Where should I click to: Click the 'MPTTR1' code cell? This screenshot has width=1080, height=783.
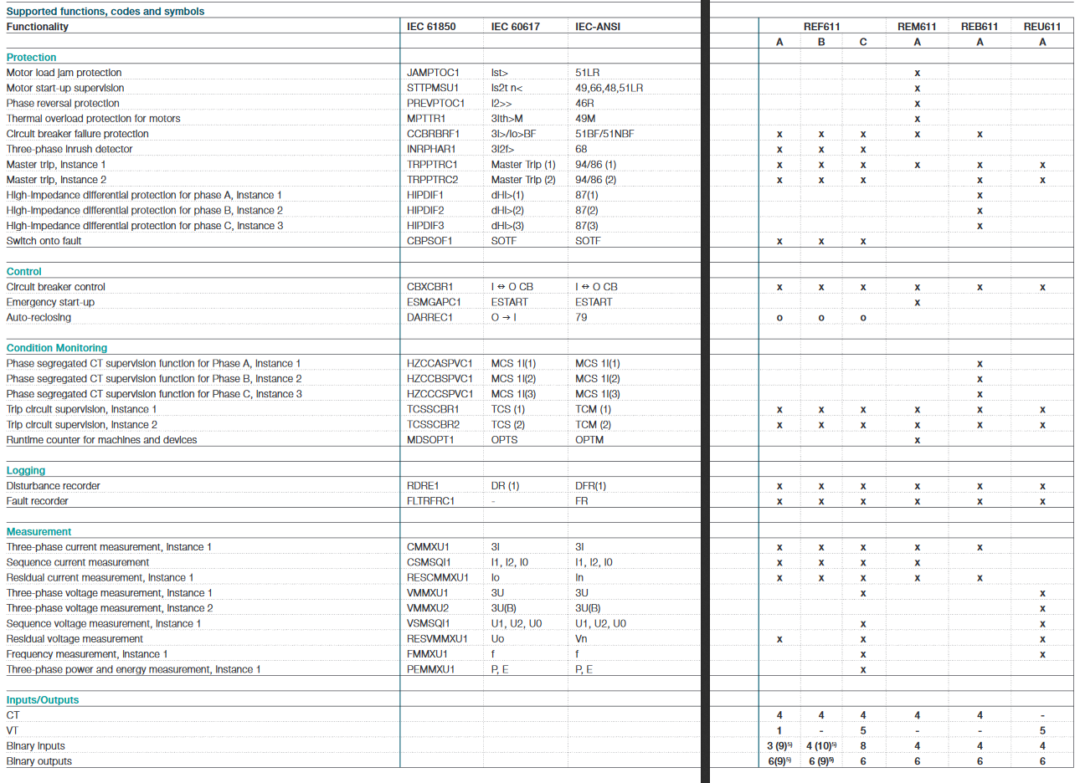426,119
